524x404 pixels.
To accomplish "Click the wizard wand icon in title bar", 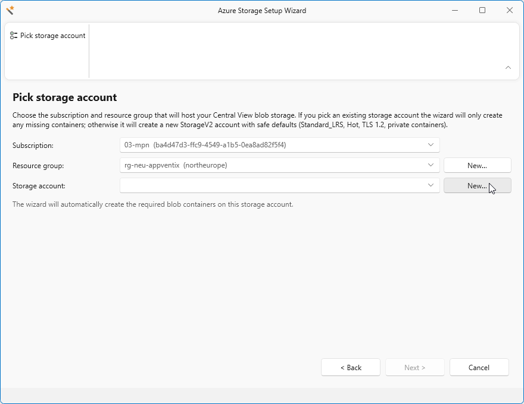I will tap(10, 10).
